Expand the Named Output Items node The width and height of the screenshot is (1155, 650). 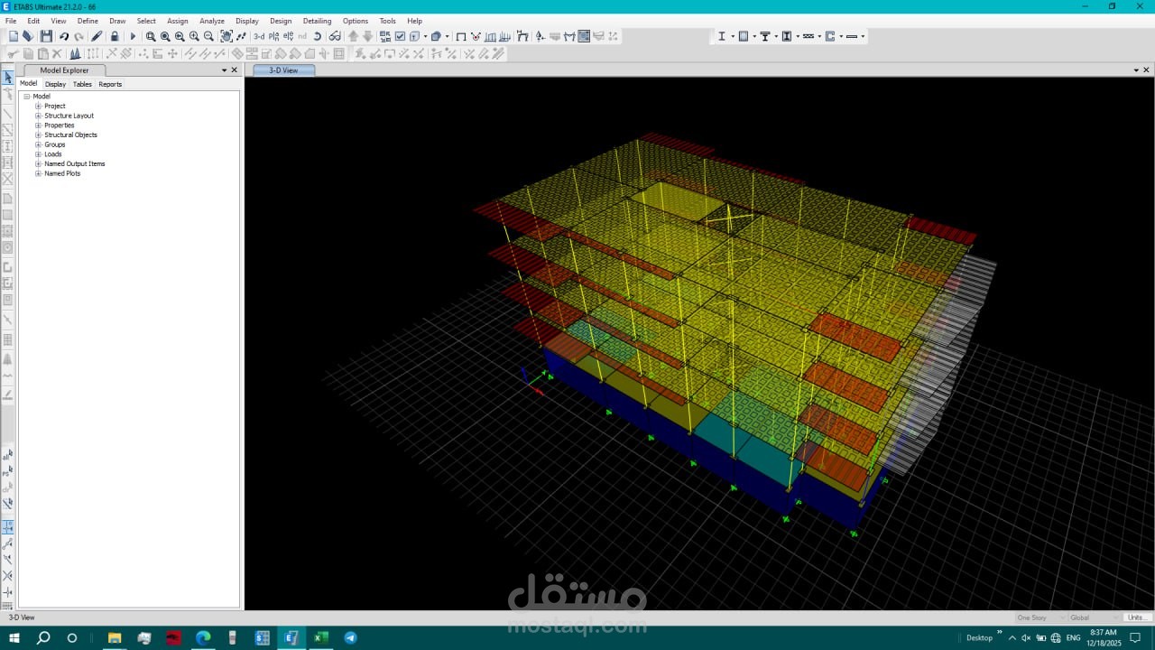39,164
